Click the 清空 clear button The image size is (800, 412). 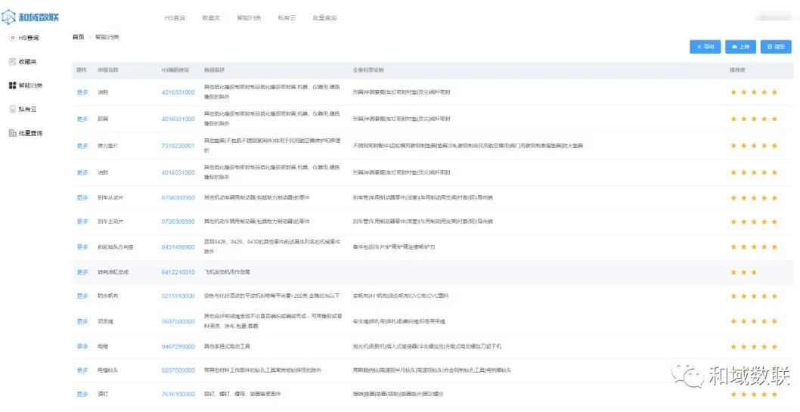(776, 46)
